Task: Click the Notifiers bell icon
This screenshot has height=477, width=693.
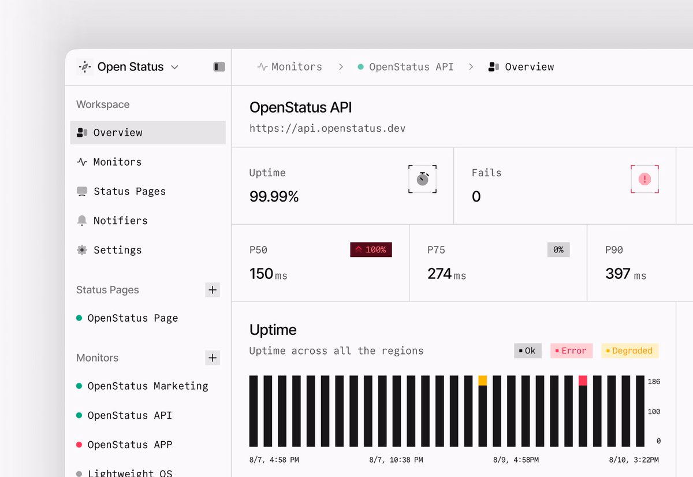Action: [x=82, y=221]
